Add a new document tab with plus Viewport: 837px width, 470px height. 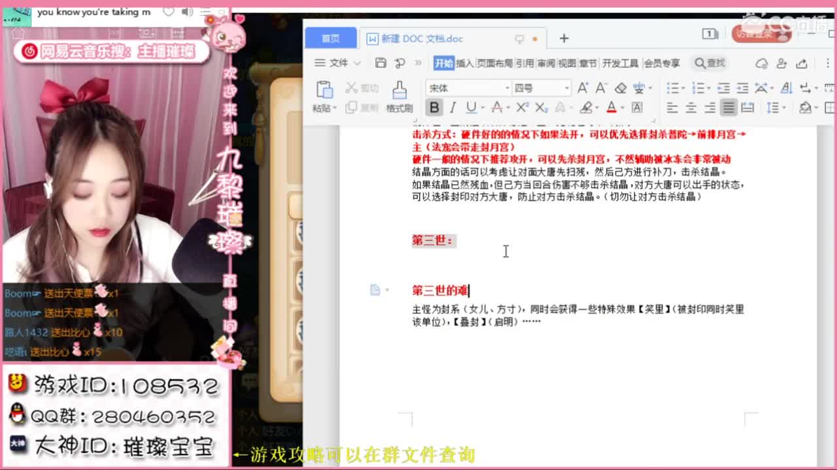(564, 39)
